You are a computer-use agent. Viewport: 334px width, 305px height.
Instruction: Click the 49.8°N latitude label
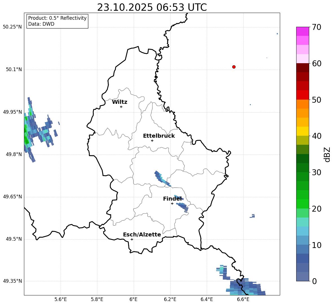(x=14, y=154)
